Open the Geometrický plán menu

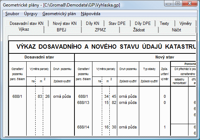click(x=59, y=14)
